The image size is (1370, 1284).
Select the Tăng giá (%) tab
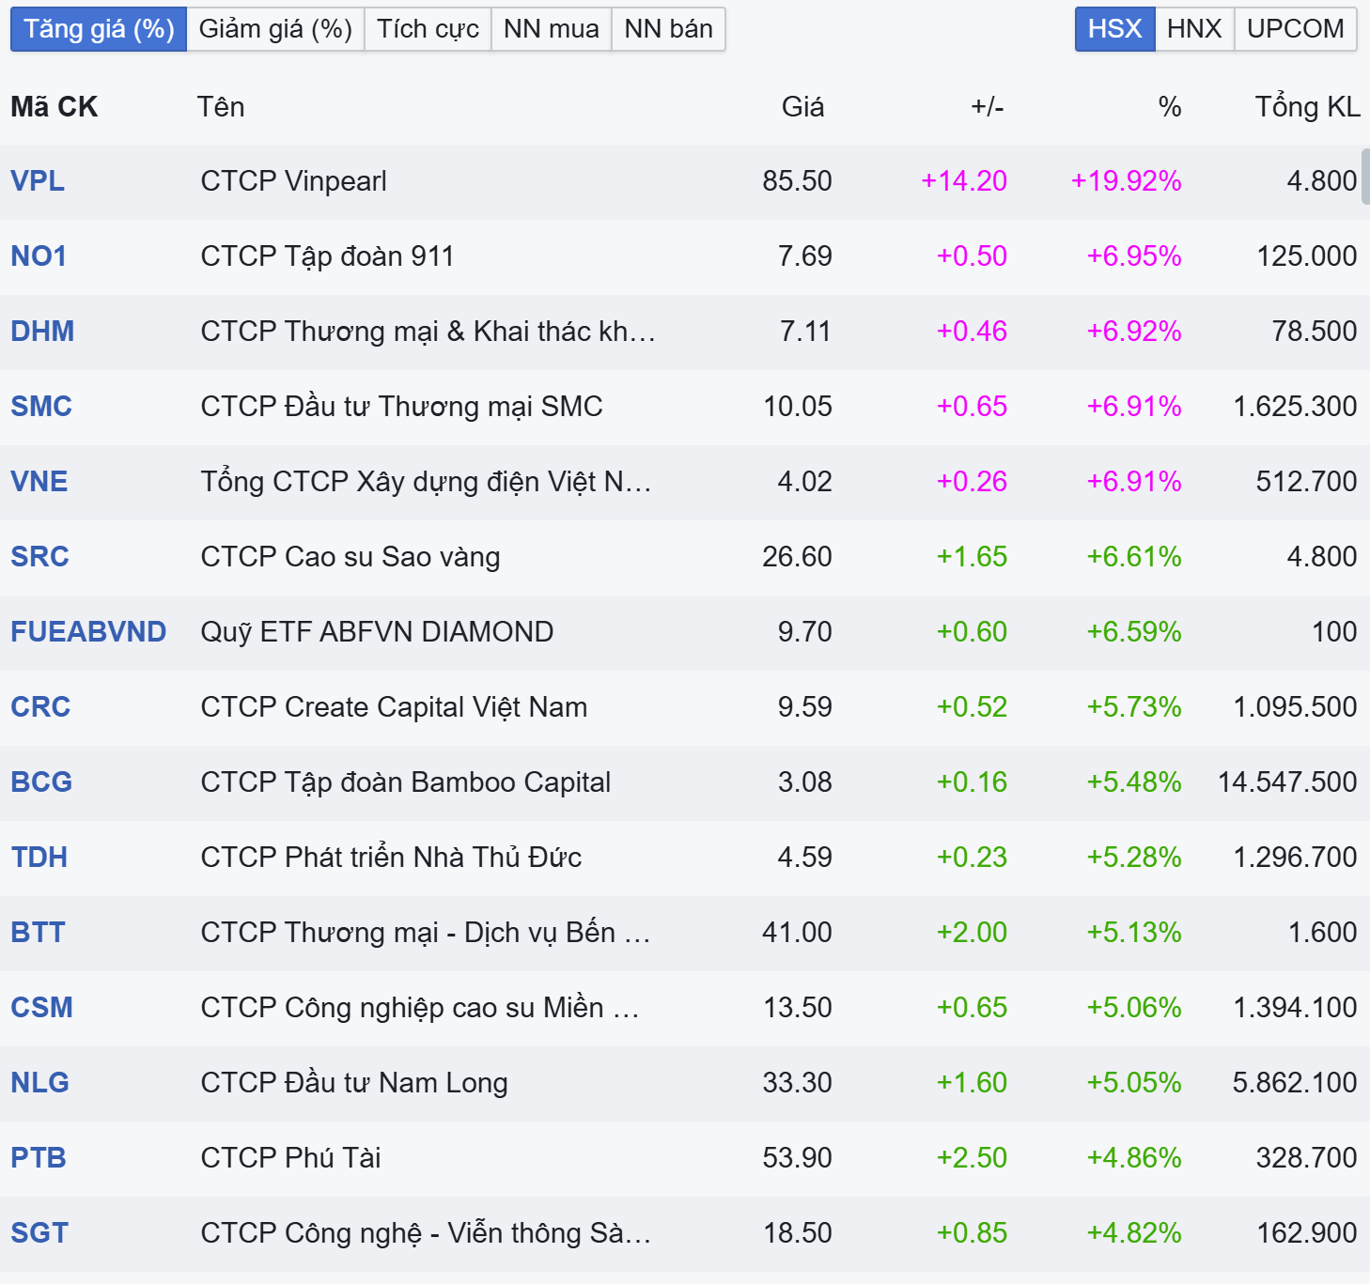coord(99,29)
